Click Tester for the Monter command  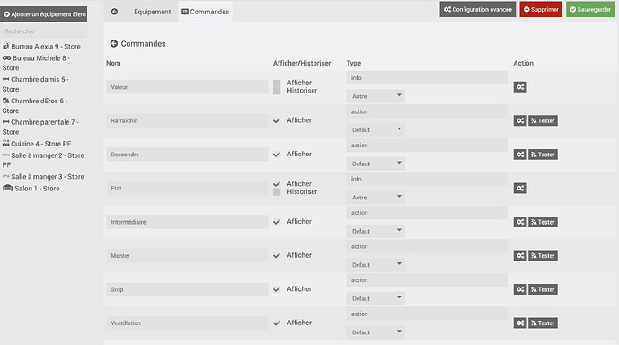tap(543, 256)
